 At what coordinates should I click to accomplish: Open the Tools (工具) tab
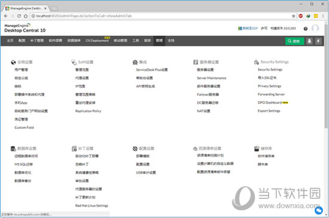click(x=136, y=41)
